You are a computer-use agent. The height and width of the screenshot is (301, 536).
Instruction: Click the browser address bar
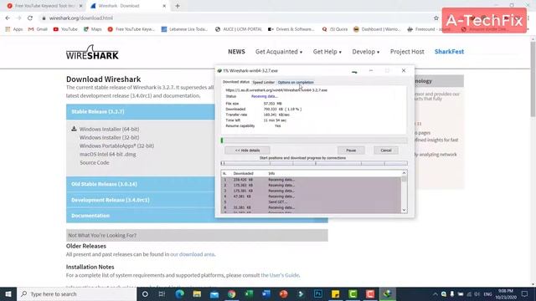pos(236,18)
